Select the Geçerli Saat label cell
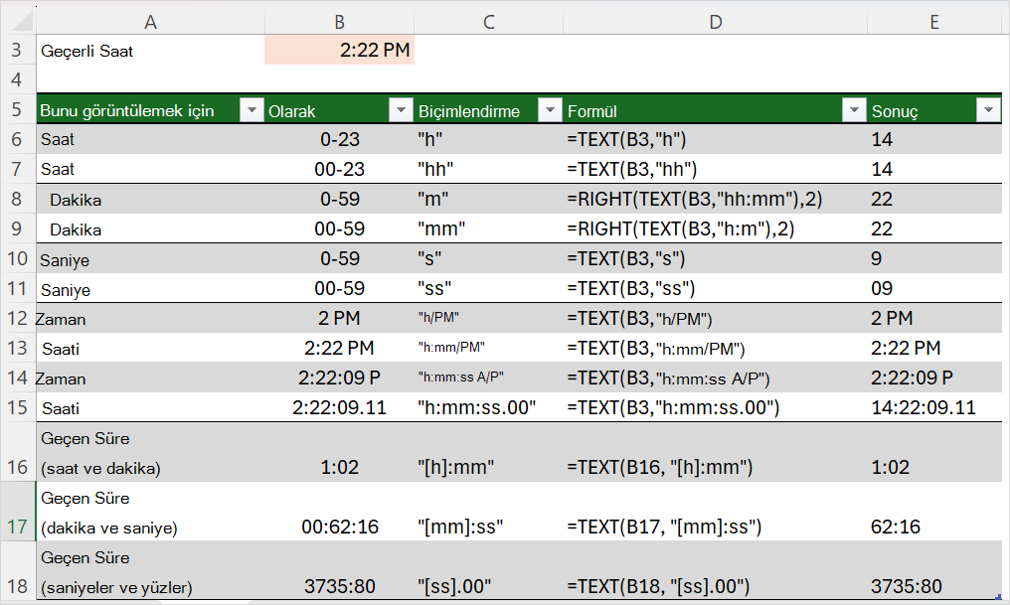The width and height of the screenshot is (1010, 605). coord(150,51)
